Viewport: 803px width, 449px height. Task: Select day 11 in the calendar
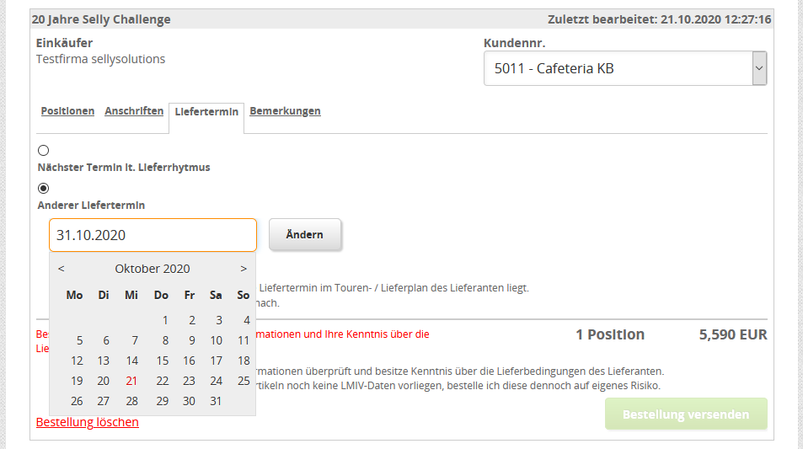[244, 340]
